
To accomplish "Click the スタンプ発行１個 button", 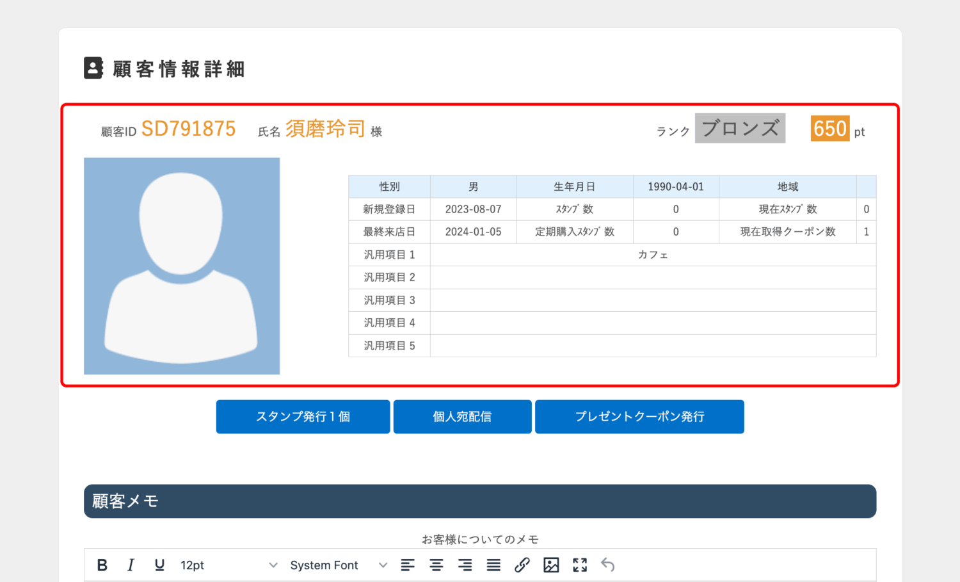I will coord(303,416).
